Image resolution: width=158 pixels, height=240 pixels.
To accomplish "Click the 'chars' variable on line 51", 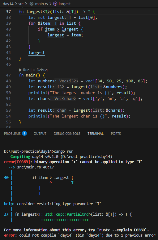I will point(44,99).
